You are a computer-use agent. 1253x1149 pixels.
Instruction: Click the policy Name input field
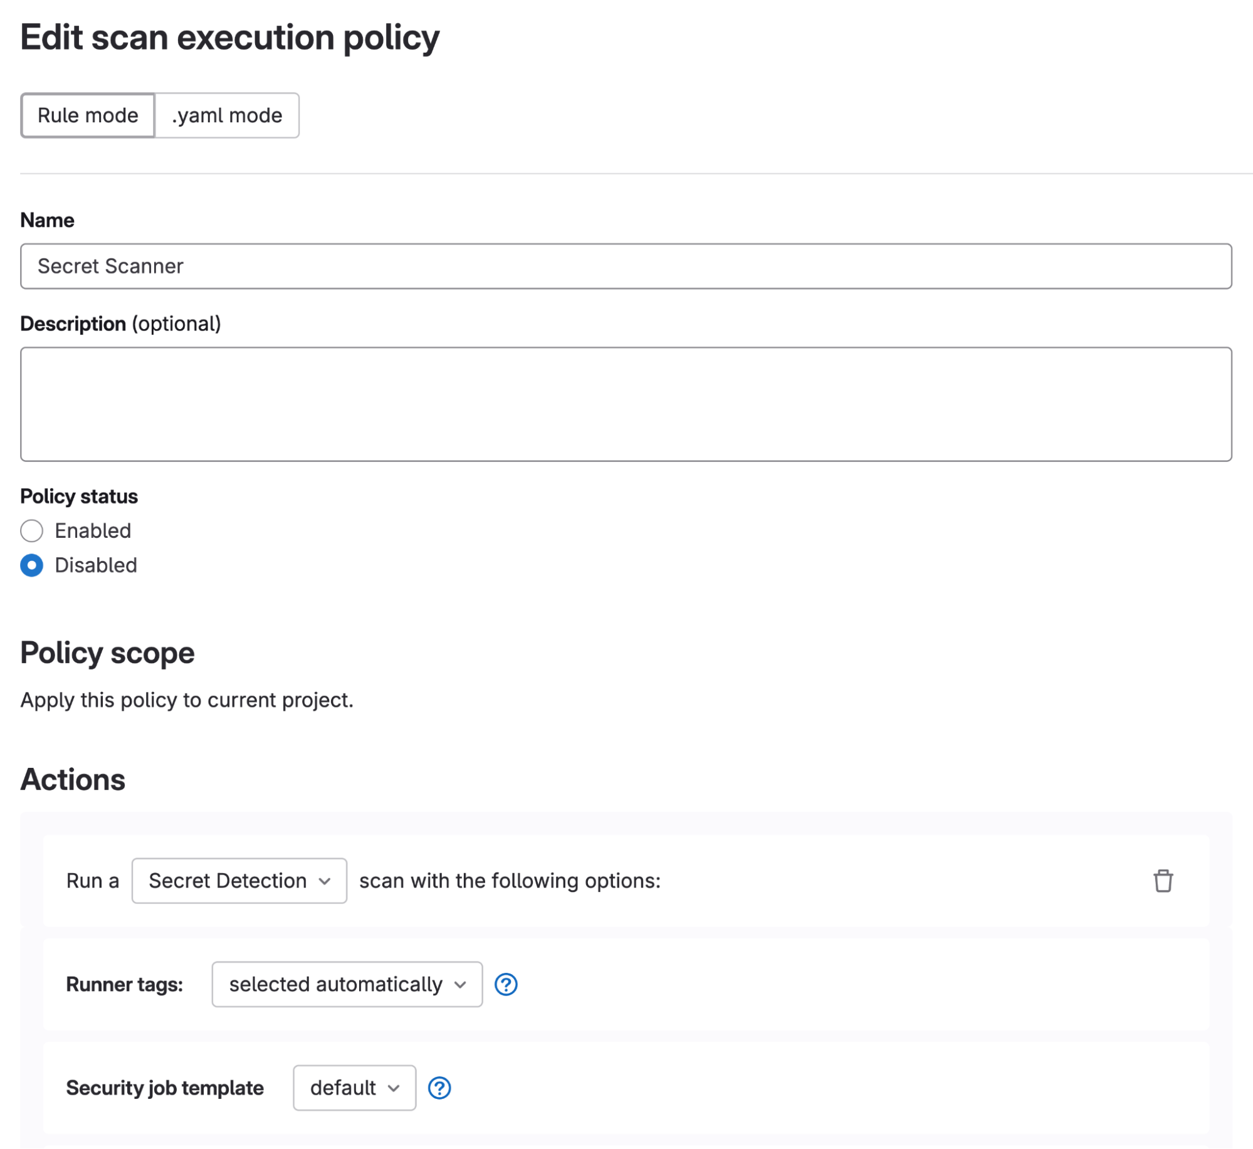pos(627,266)
